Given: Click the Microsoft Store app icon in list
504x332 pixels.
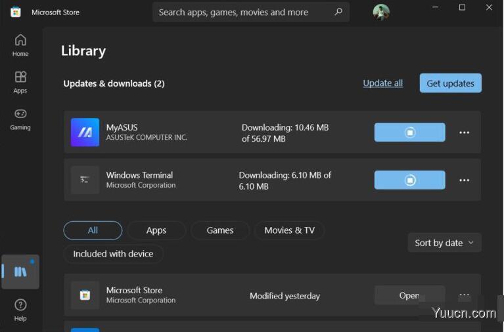Looking at the screenshot, I should click(85, 295).
